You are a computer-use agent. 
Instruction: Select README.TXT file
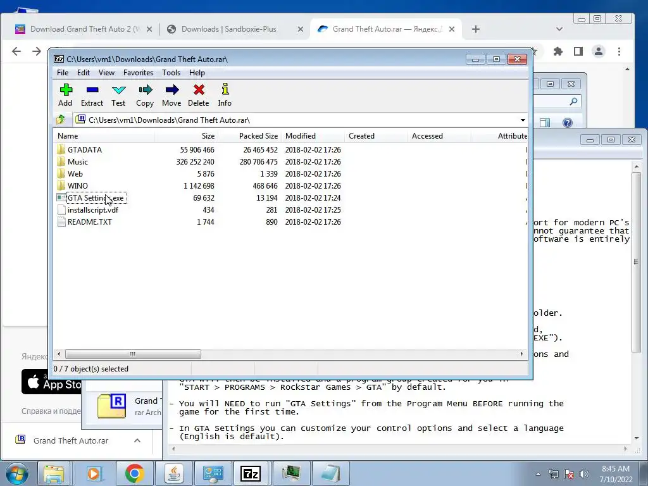(90, 222)
